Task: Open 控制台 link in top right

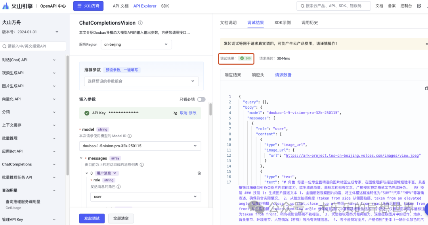Action: click(x=406, y=6)
